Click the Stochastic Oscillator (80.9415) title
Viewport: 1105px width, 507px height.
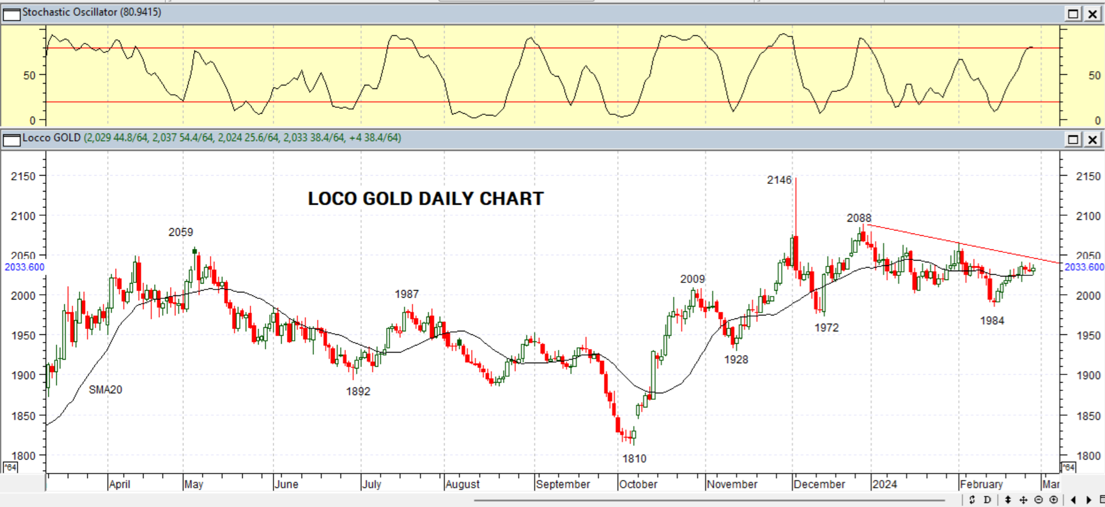pyautogui.click(x=91, y=12)
